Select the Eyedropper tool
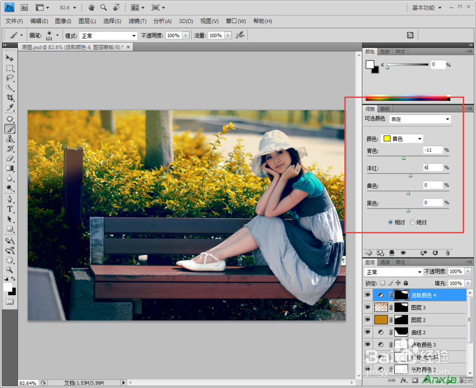This screenshot has height=388, width=476. (10, 108)
